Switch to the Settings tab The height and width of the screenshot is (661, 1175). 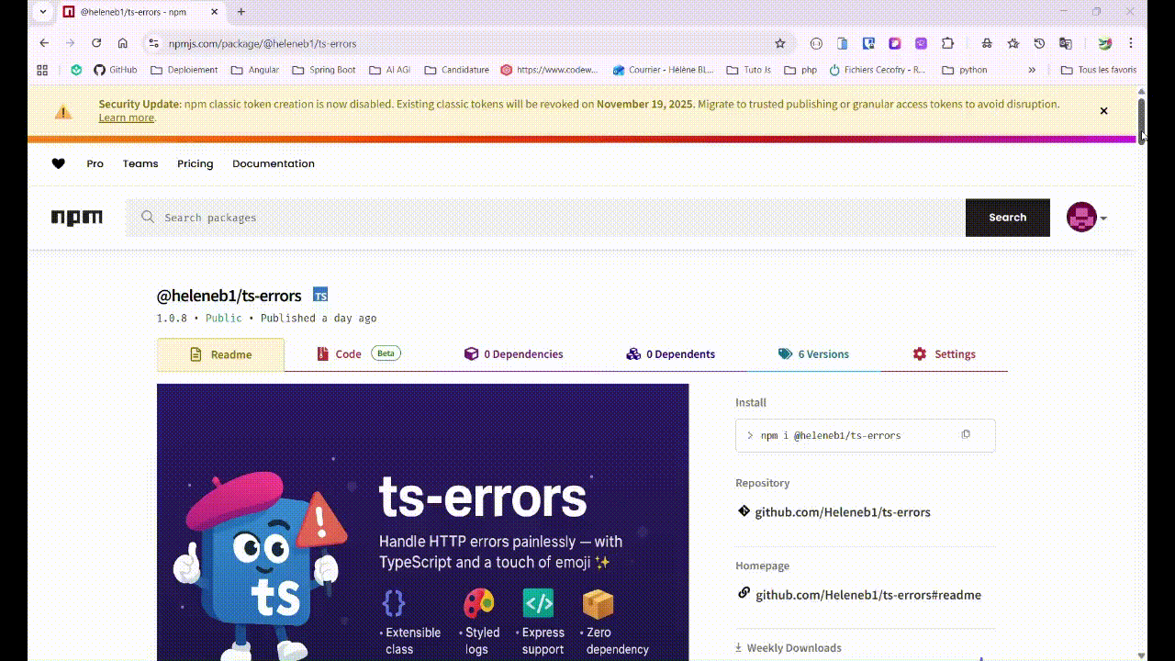point(944,354)
